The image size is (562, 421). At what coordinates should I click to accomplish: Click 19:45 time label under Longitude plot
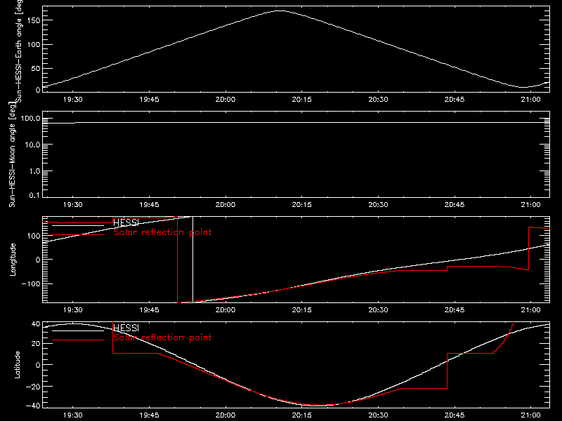coord(149,310)
